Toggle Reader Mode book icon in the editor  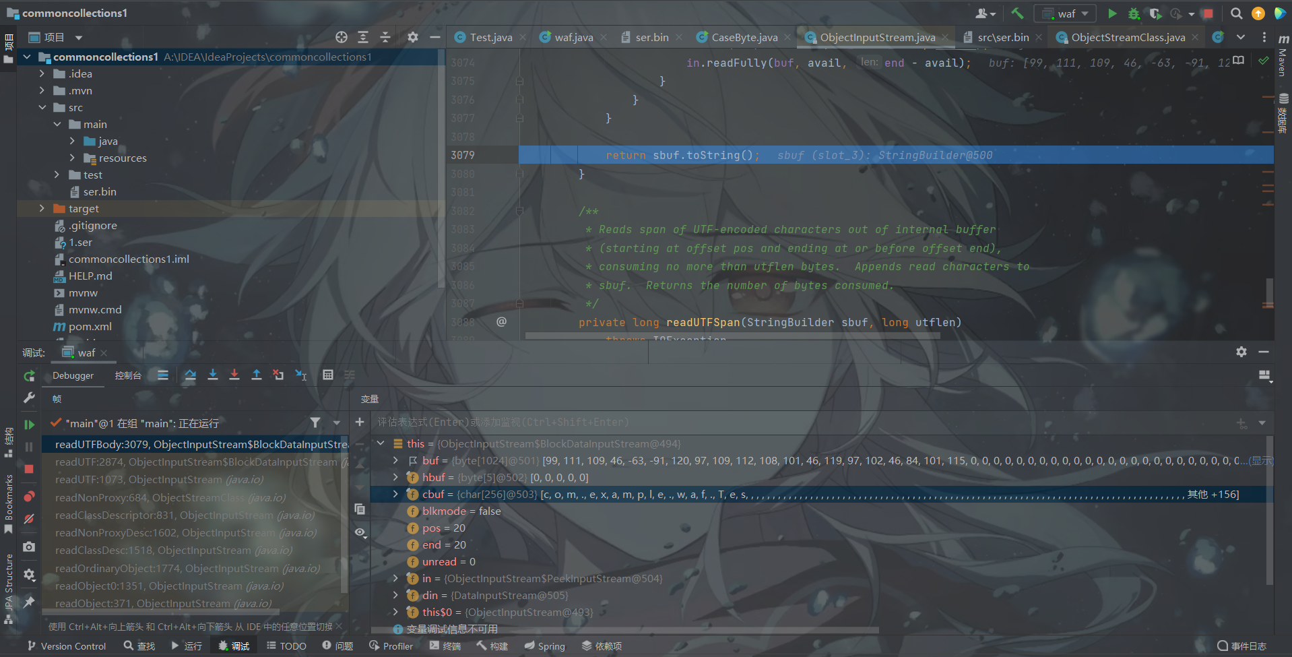tap(1238, 61)
